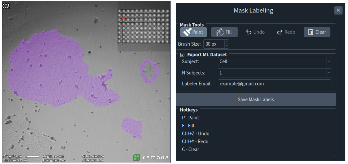The image size is (348, 164).
Task: Click the 'Mask Tools' section heading
Action: pyautogui.click(x=192, y=25)
